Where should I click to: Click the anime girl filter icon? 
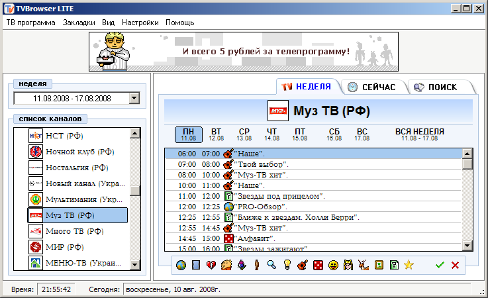click(348, 266)
